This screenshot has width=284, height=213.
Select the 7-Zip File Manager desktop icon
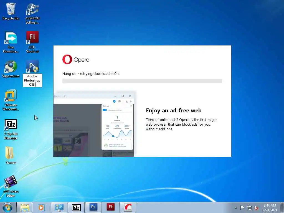click(x=11, y=129)
